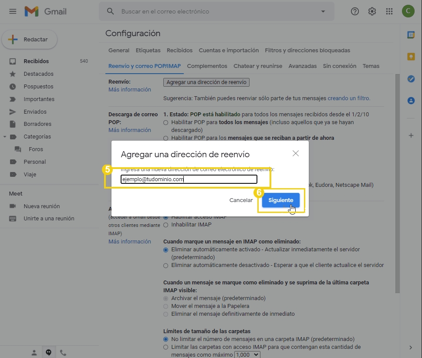Click the settings gear icon
The image size is (422, 358).
(372, 11)
